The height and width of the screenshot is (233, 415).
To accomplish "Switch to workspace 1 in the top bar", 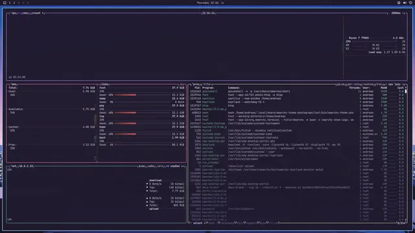I will 10,3.
